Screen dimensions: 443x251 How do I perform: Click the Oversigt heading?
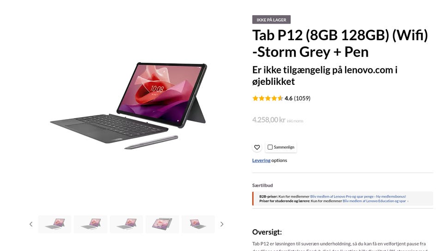[267, 232]
